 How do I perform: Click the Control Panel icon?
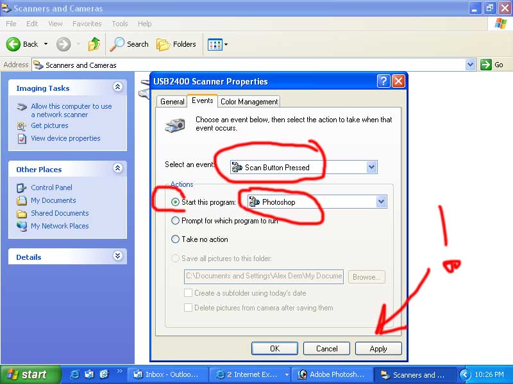pyautogui.click(x=22, y=188)
